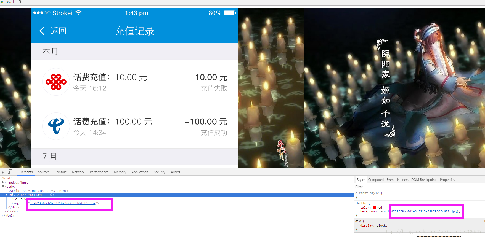Screen dimensions: 485x237
Task: Open the Performance tab
Action: [x=99, y=172]
